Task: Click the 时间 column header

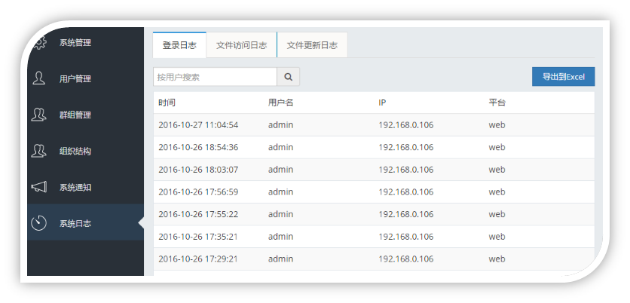Action: [x=167, y=103]
